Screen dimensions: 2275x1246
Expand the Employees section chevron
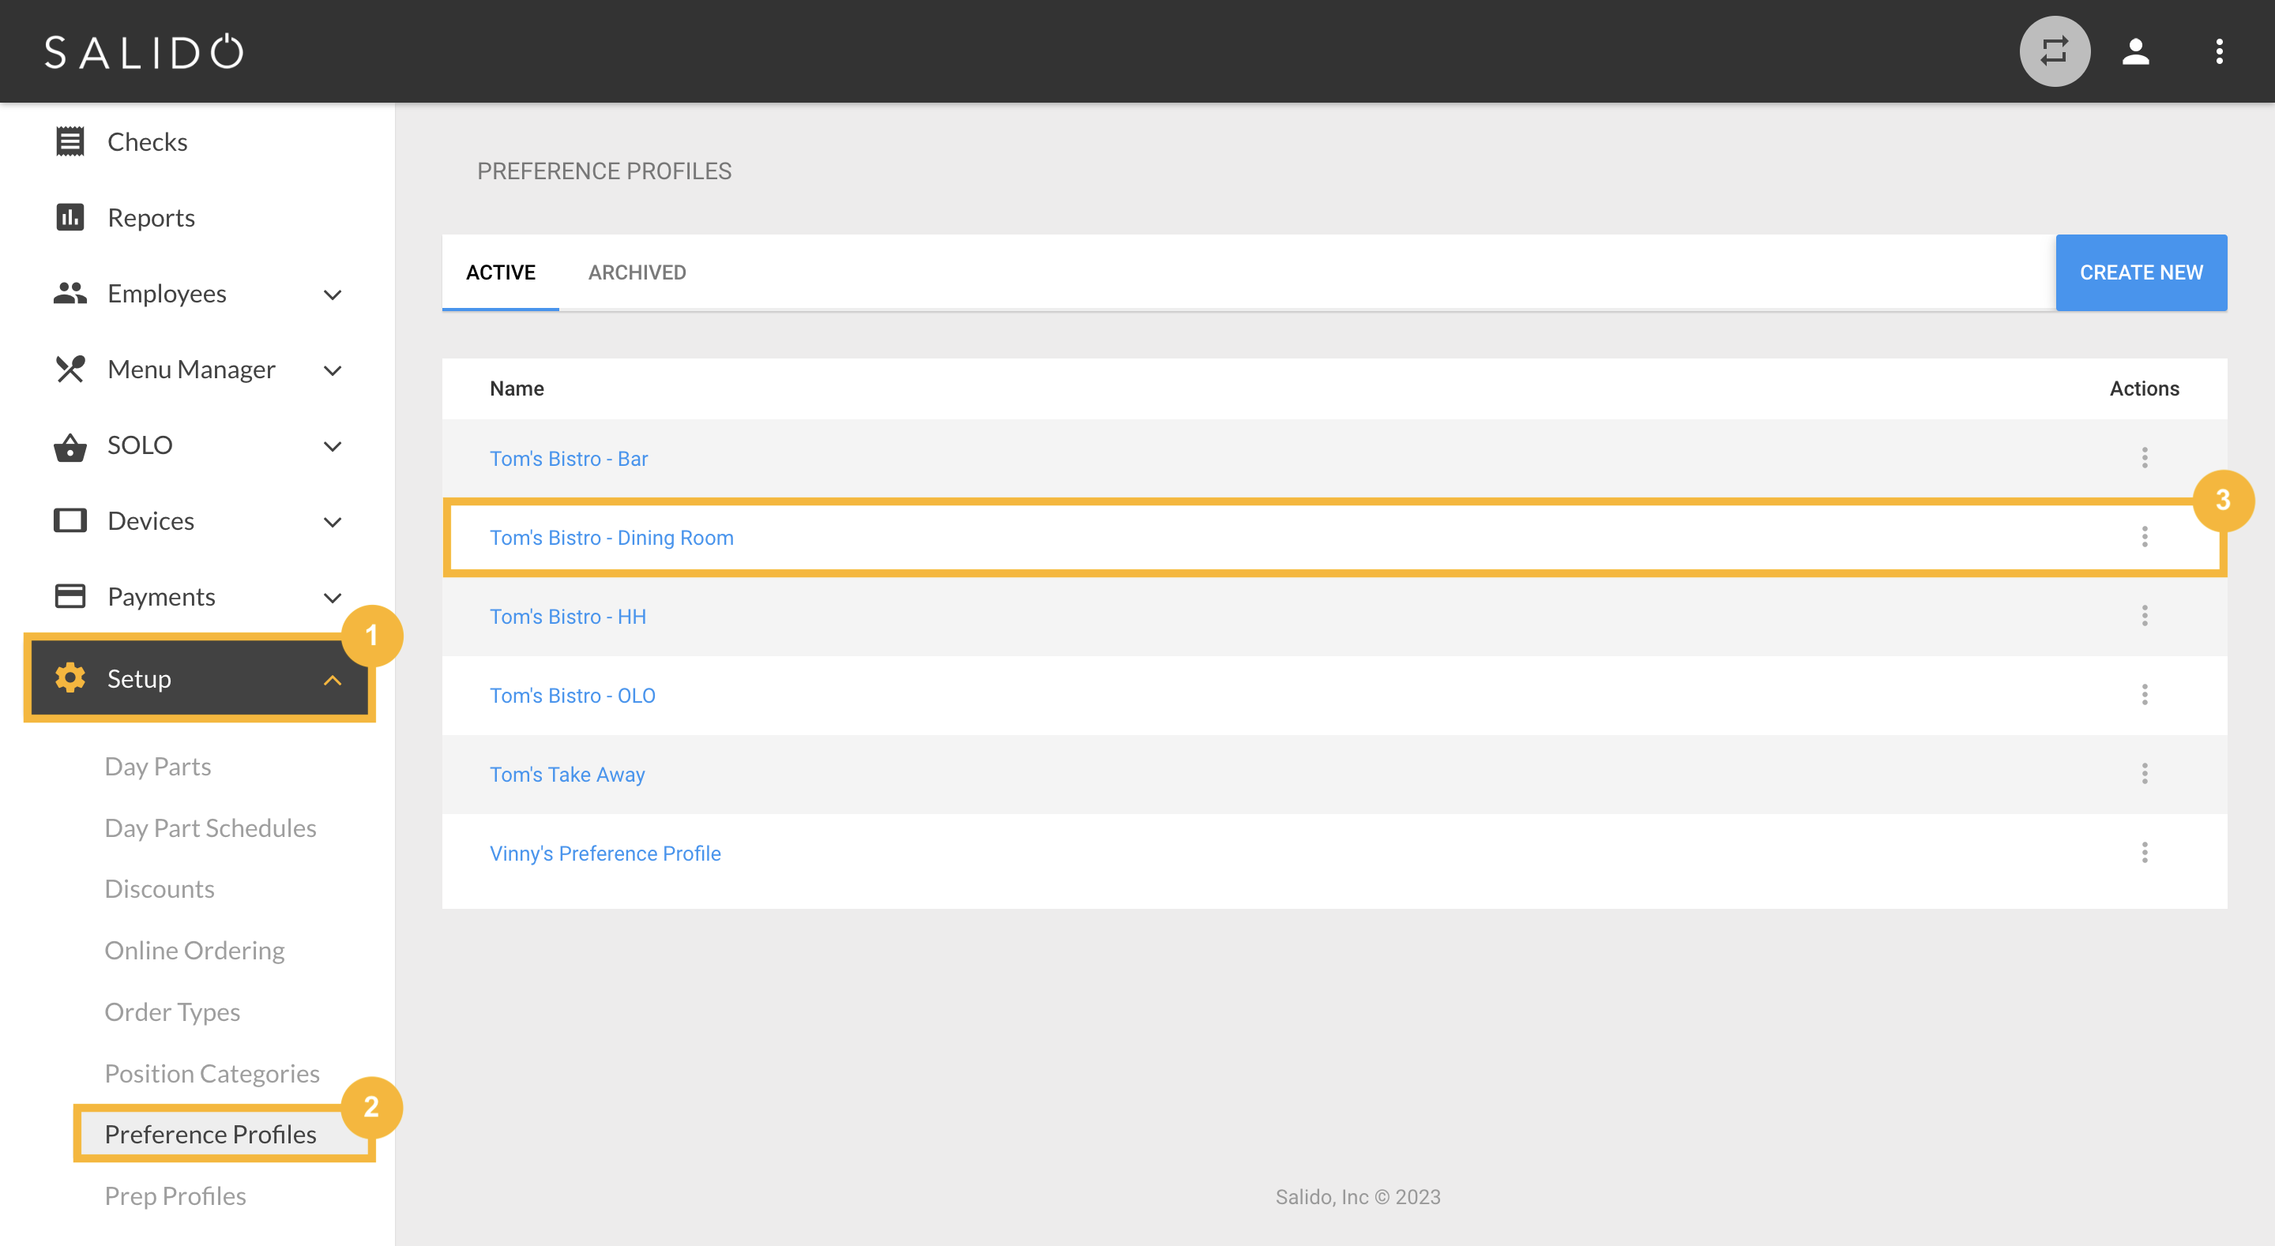coord(333,295)
